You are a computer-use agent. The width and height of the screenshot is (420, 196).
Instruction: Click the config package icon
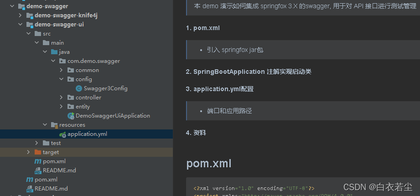tap(71, 79)
